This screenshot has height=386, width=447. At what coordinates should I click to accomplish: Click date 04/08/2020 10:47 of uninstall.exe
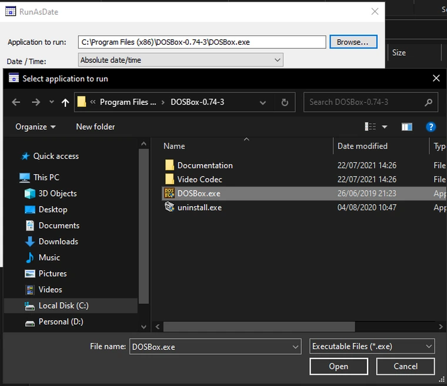pyautogui.click(x=366, y=207)
